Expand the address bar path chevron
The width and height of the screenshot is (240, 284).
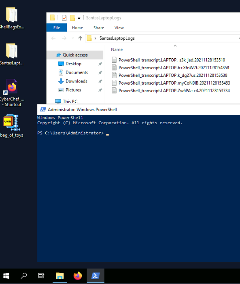click(x=95, y=38)
